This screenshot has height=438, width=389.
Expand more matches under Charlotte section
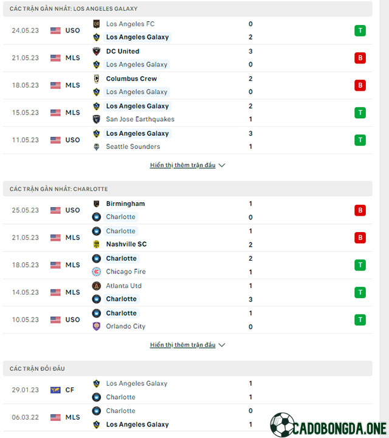[x=183, y=345]
